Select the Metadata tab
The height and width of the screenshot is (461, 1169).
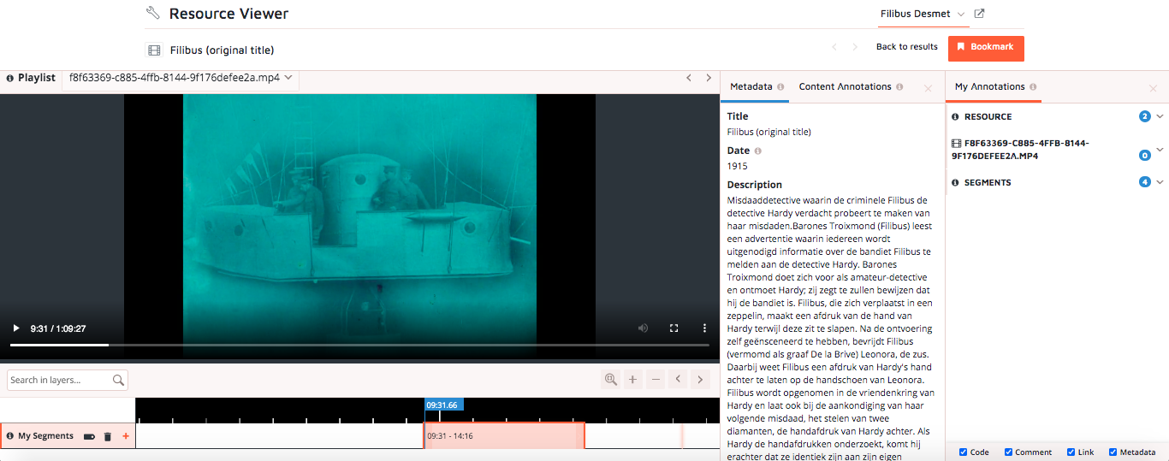pyautogui.click(x=751, y=87)
